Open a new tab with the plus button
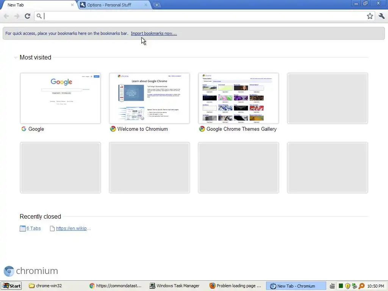388x291 pixels. (x=156, y=5)
